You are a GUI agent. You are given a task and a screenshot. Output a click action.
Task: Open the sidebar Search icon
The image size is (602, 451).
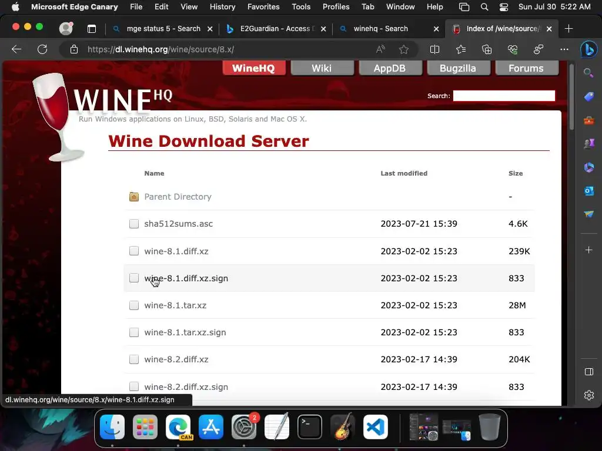click(x=588, y=73)
